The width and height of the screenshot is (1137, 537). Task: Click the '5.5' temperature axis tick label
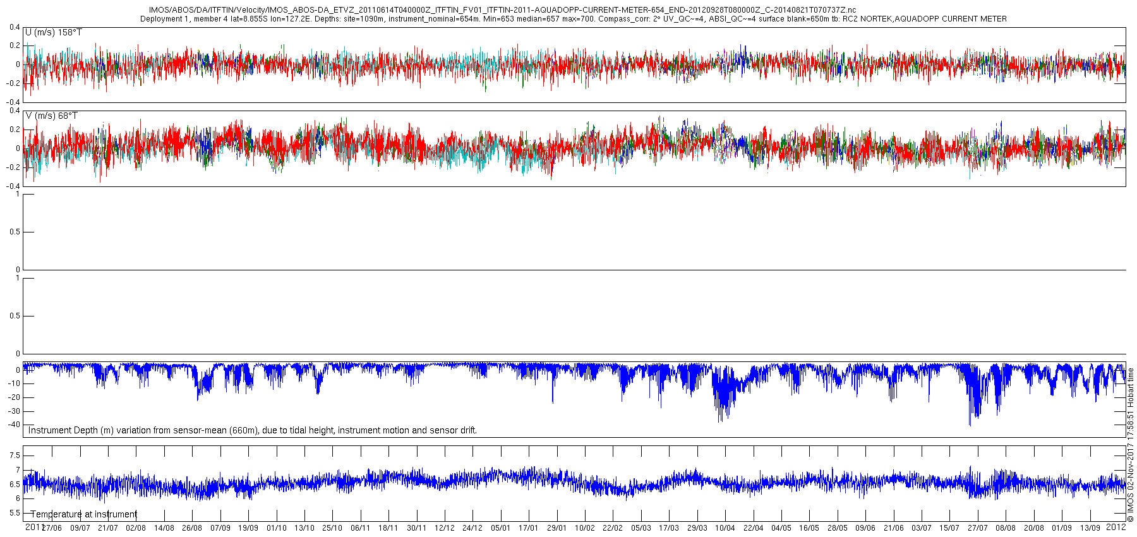pyautogui.click(x=15, y=513)
